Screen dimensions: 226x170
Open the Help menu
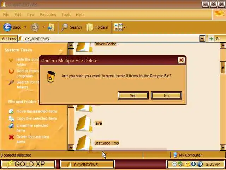click(x=80, y=15)
